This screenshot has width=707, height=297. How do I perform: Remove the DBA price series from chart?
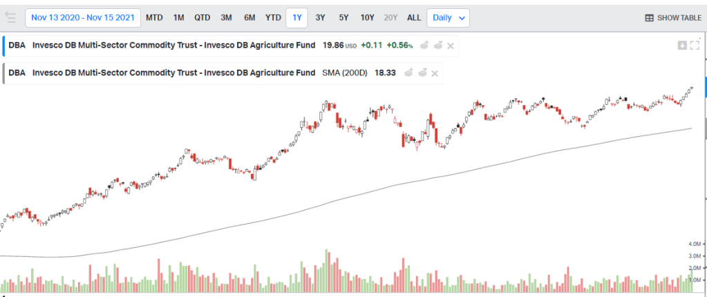451,46
